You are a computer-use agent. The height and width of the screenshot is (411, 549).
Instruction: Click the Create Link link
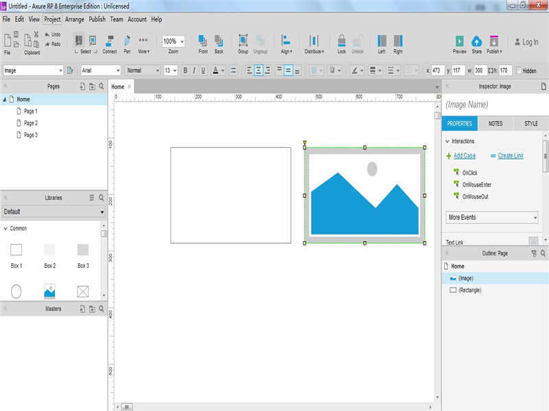(511, 155)
